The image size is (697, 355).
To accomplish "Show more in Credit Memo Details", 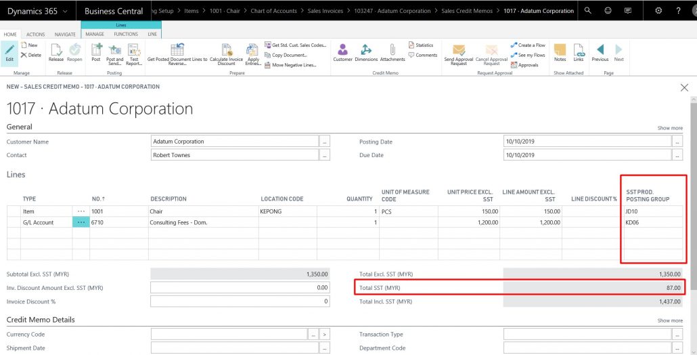I will (670, 320).
